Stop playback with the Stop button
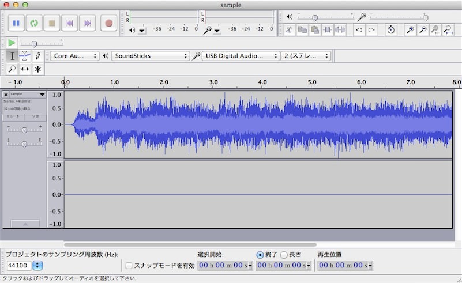The width and height of the screenshot is (462, 283). (x=52, y=23)
